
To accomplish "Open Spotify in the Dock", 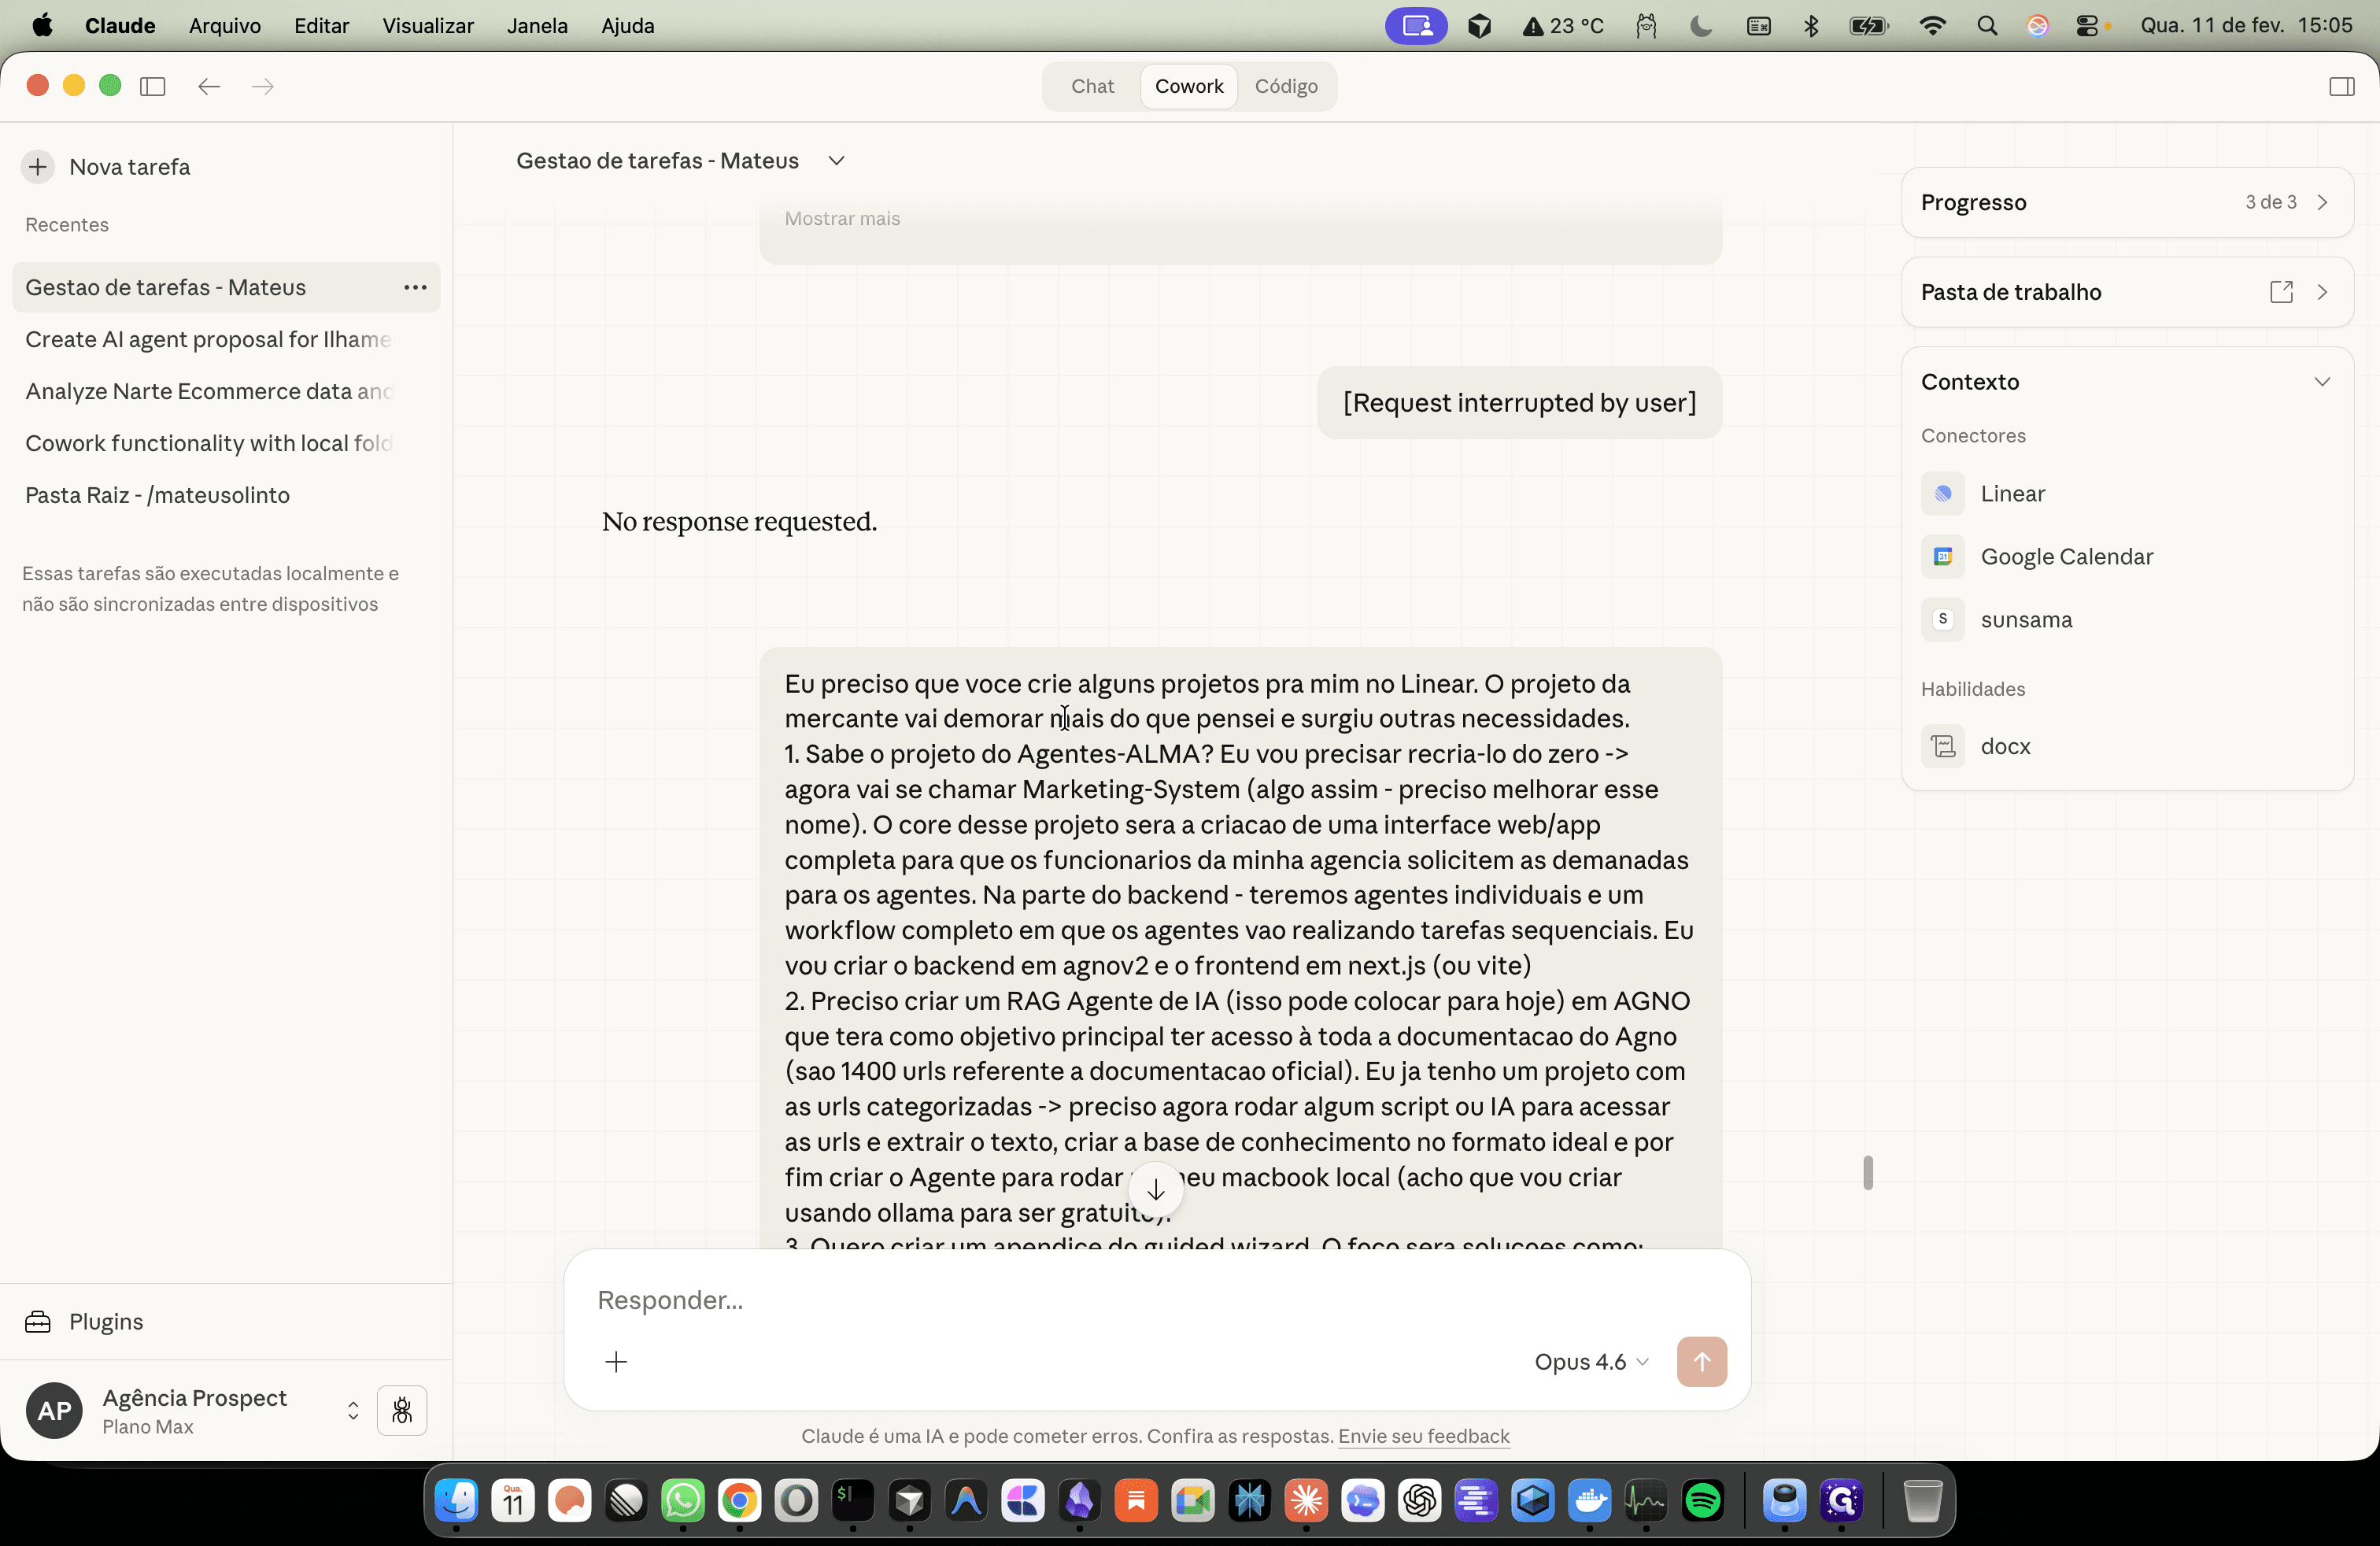I will click(1702, 1500).
